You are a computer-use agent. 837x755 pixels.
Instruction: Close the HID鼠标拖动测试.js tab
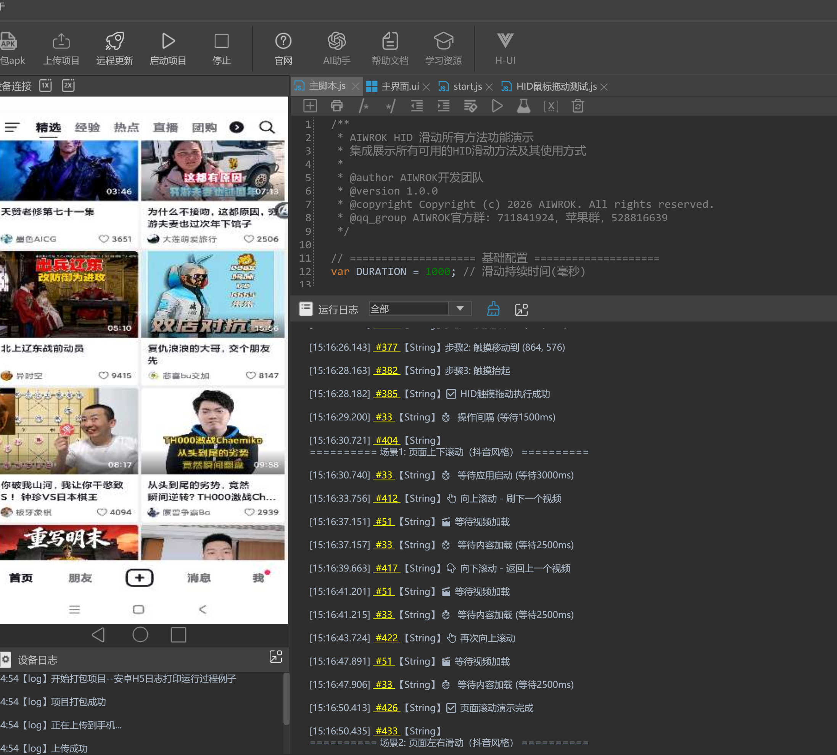pyautogui.click(x=604, y=87)
